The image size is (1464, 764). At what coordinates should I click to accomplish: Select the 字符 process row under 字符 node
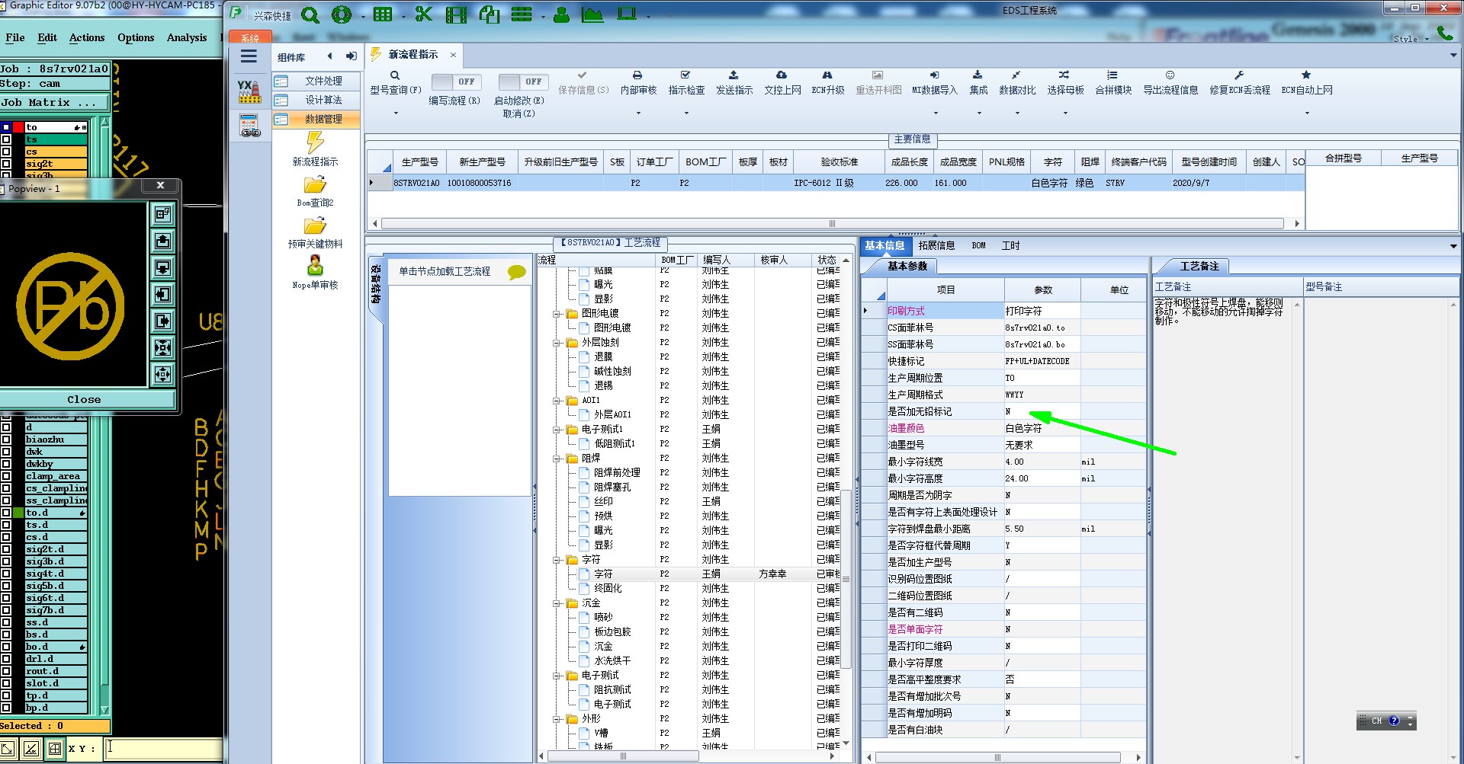[x=690, y=574]
